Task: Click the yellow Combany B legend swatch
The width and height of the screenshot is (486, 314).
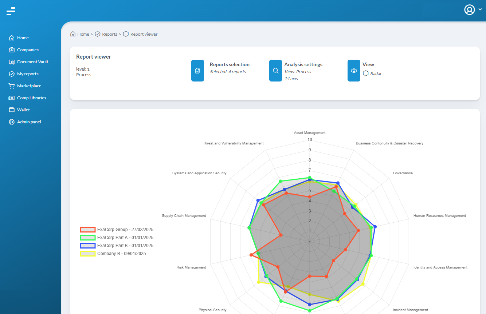Action: 87,254
